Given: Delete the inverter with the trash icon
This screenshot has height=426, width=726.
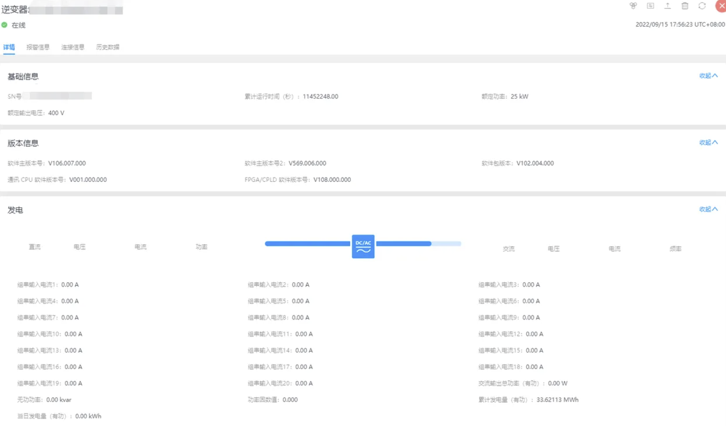Looking at the screenshot, I should [x=685, y=6].
